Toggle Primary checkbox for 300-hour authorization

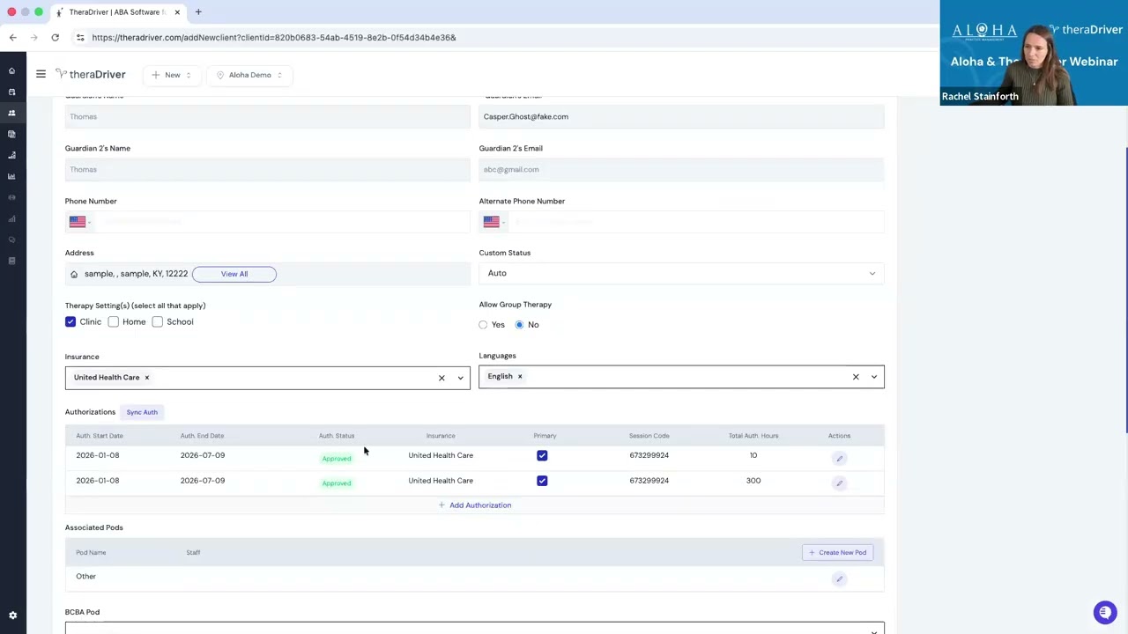[542, 481]
